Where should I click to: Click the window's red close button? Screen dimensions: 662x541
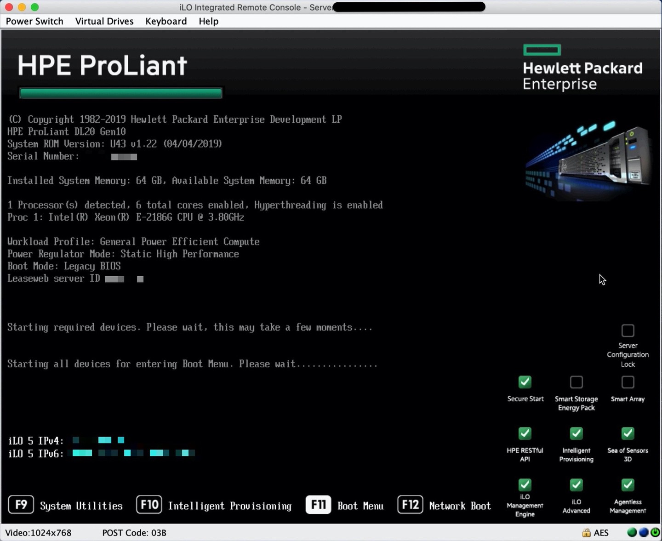point(9,7)
